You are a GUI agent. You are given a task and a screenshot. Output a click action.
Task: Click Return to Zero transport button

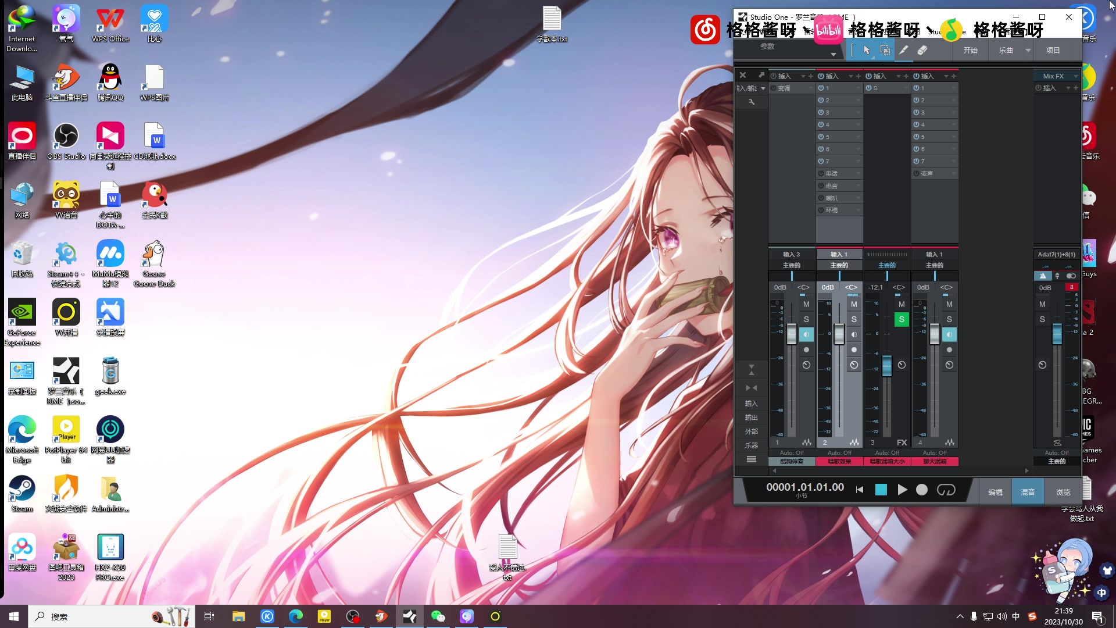click(860, 490)
